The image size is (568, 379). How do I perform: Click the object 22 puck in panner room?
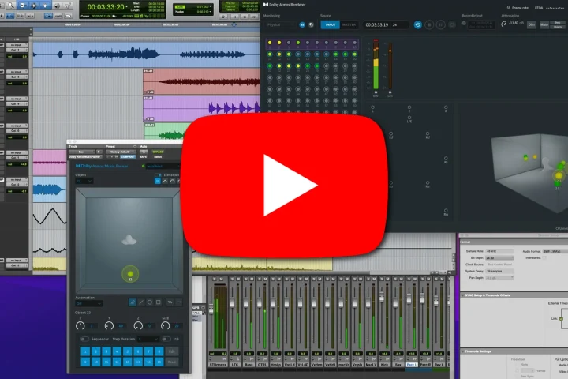[x=130, y=274]
